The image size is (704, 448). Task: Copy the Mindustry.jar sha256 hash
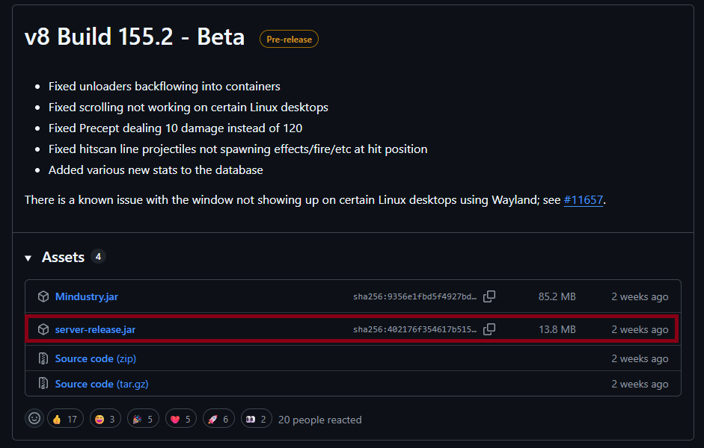pyautogui.click(x=489, y=296)
